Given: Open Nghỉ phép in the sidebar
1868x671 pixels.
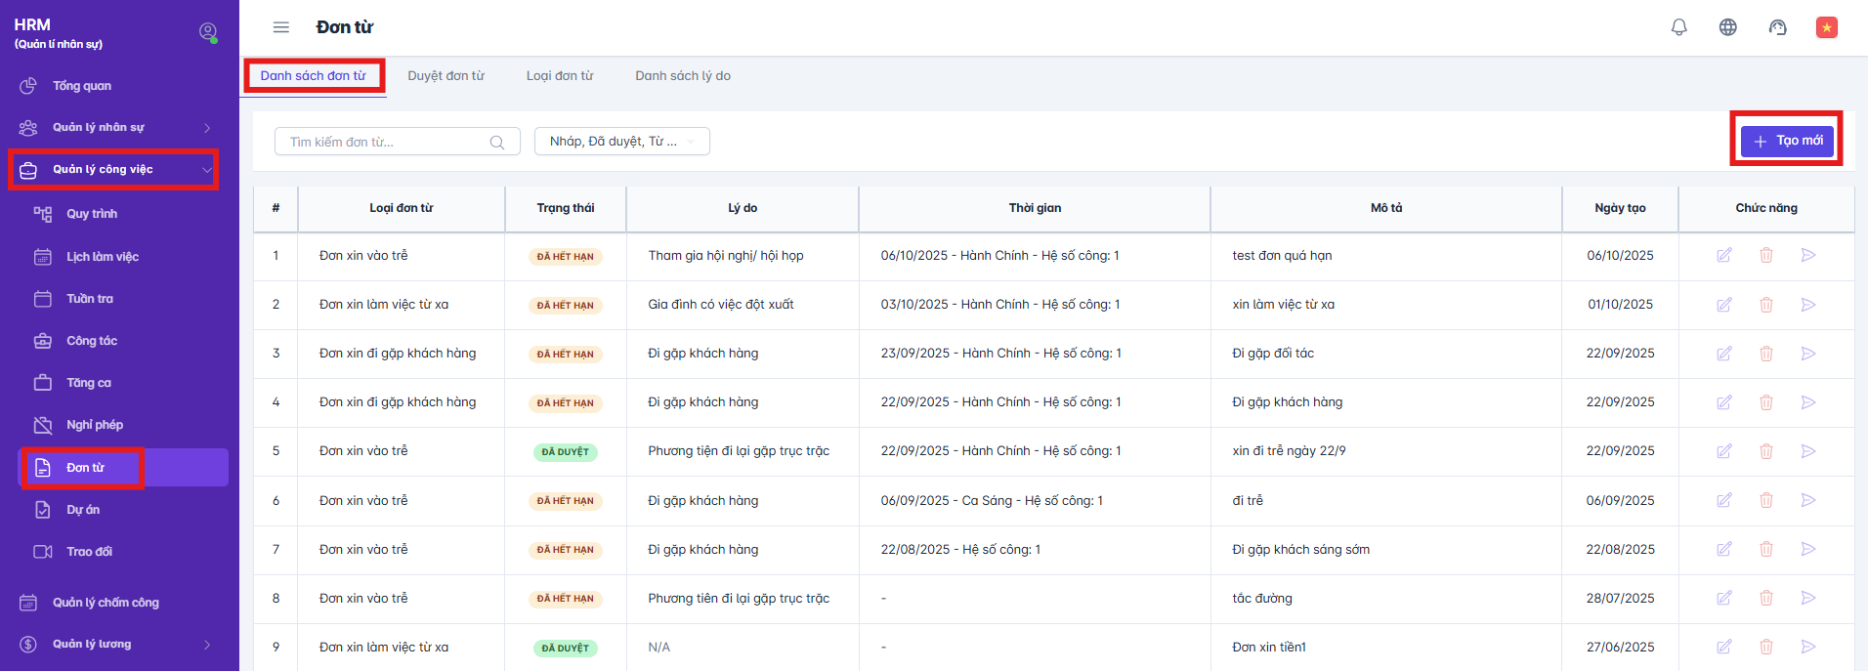Looking at the screenshot, I should (95, 425).
